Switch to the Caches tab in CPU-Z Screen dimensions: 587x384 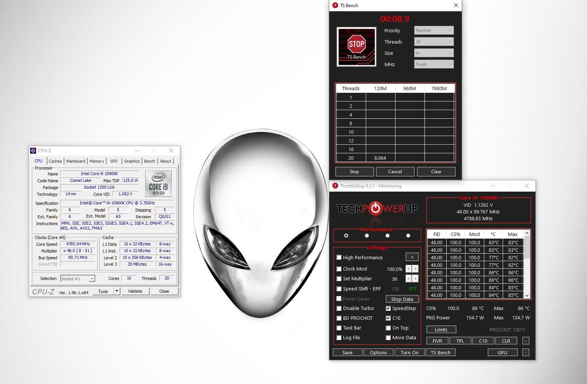55,161
